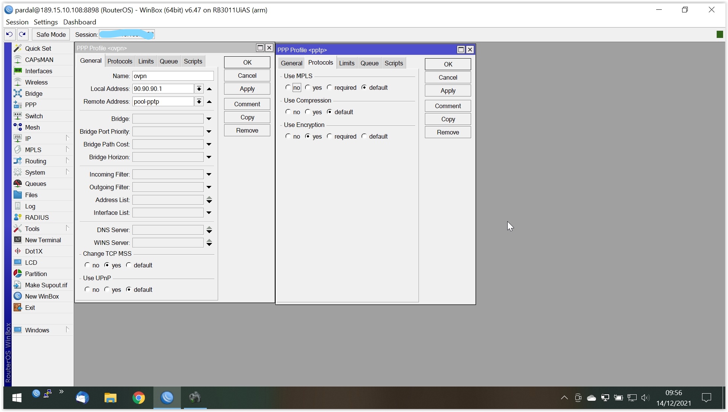Viewport: 728px width, 412px height.
Task: Open the RADIUS sidebar icon
Action: point(18,217)
